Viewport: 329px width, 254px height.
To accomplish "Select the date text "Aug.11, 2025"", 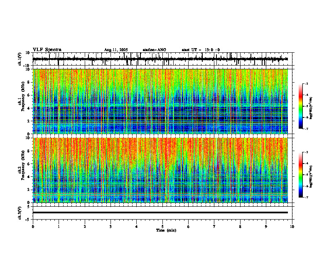I will (x=116, y=50).
